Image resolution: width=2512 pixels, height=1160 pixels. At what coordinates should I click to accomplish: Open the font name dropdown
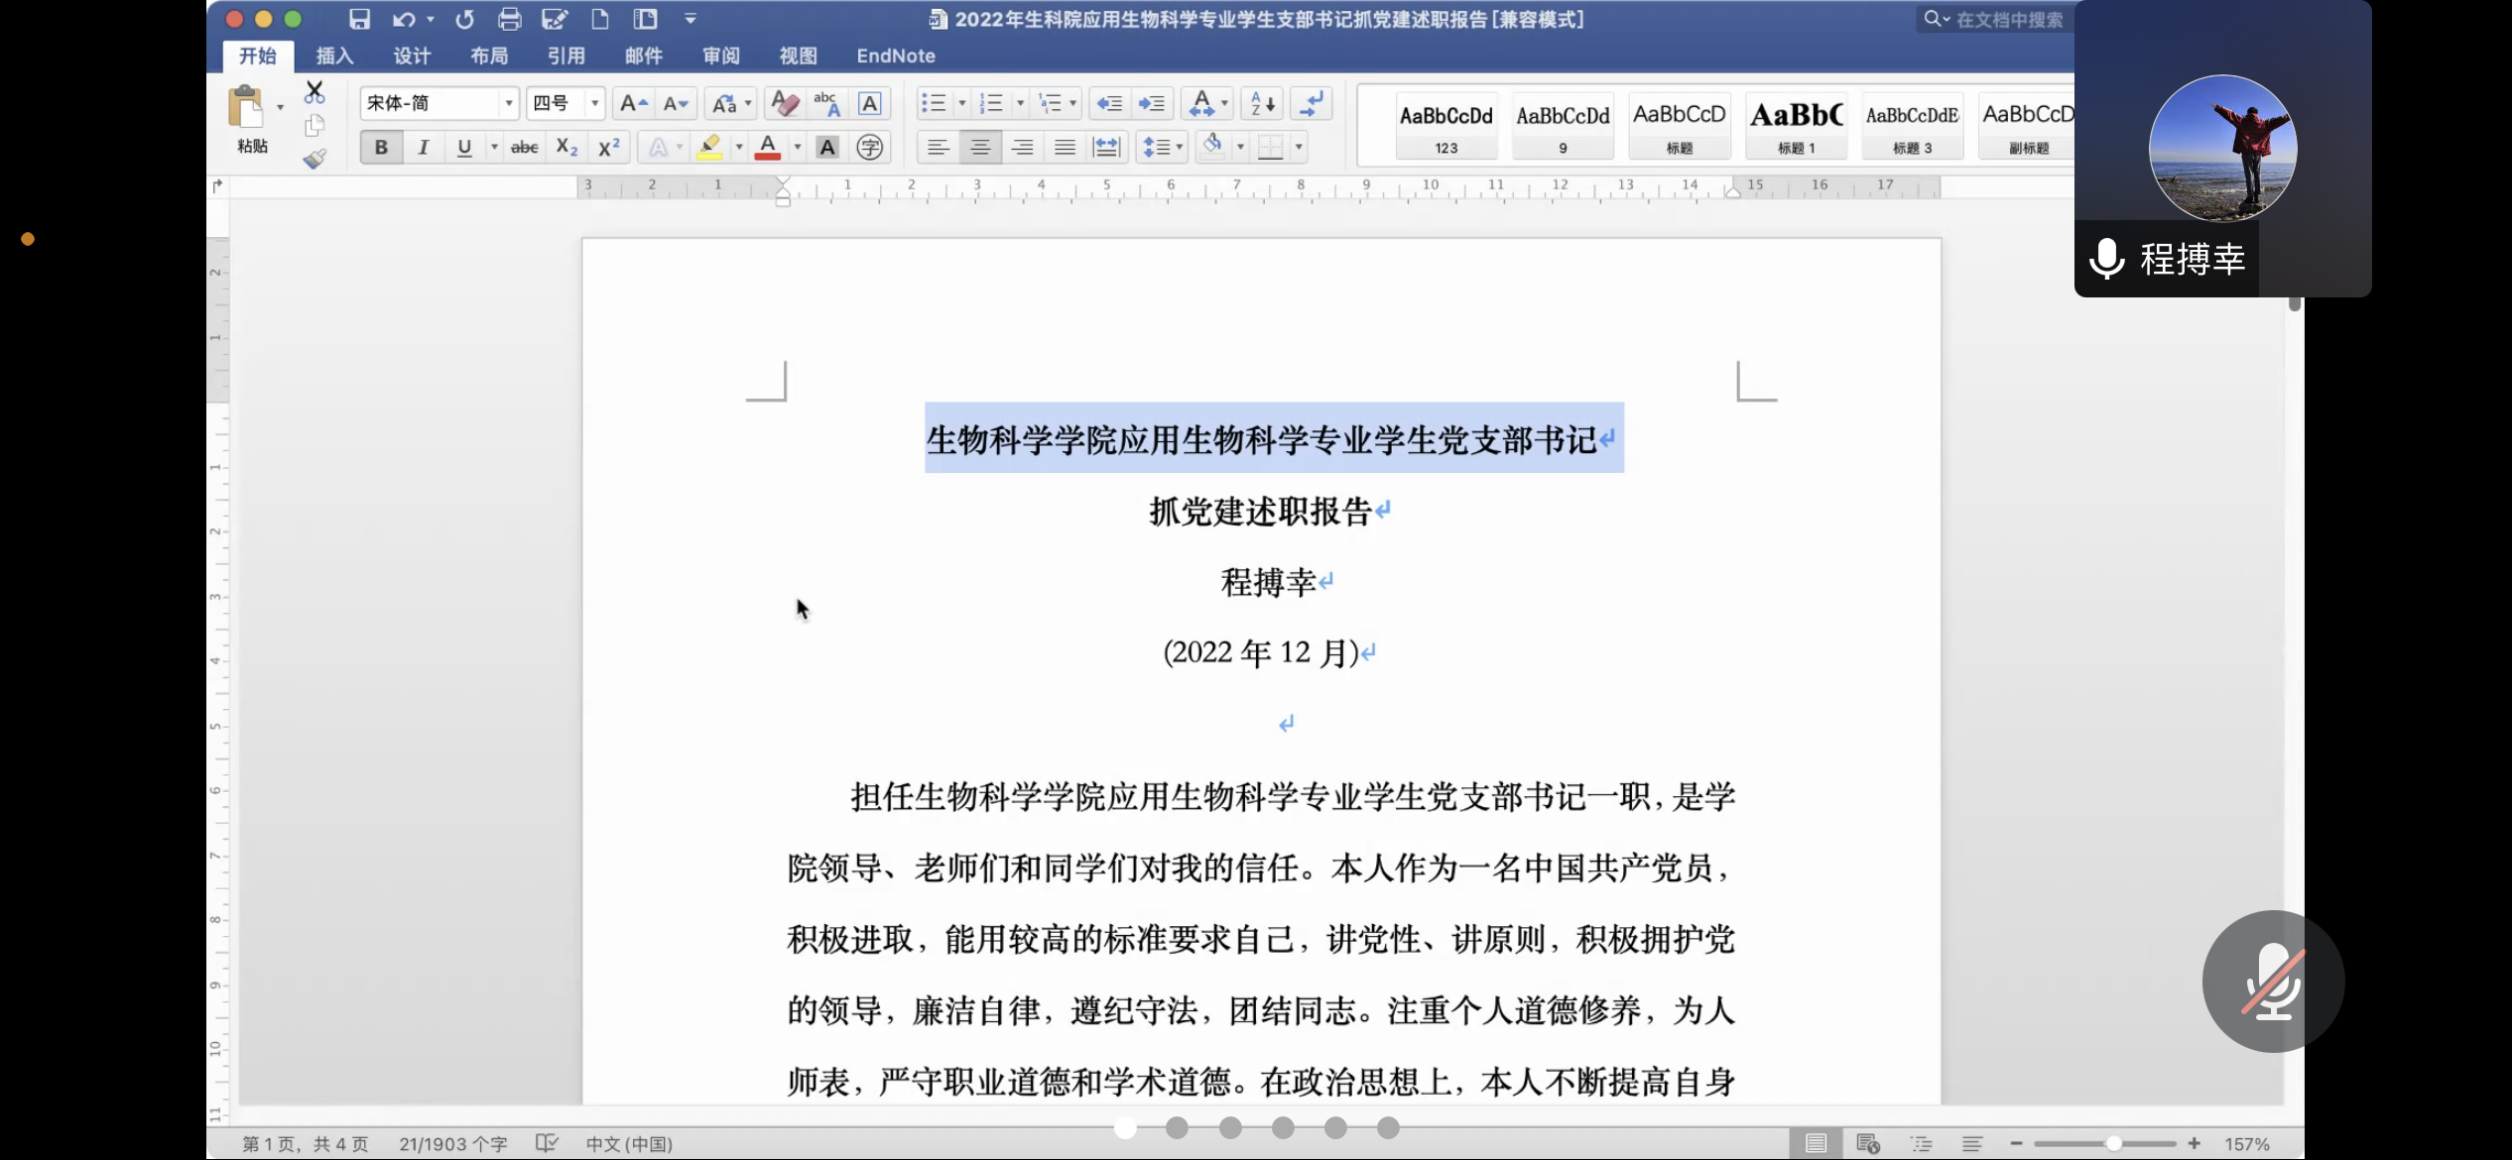[509, 103]
